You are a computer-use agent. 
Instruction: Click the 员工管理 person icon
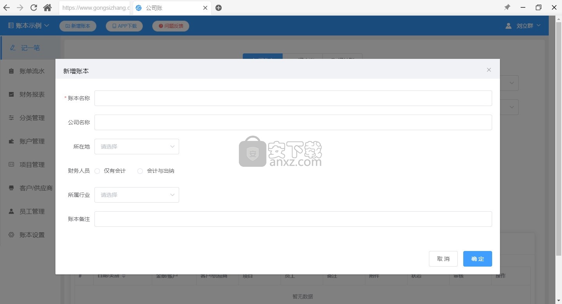11,211
